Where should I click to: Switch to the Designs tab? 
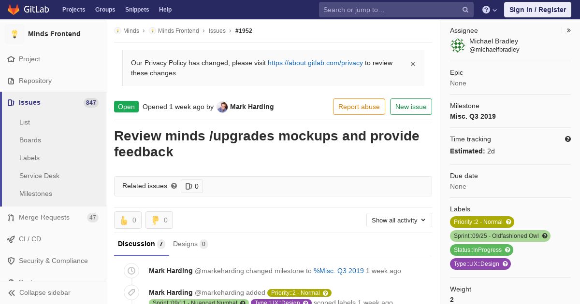click(190, 244)
